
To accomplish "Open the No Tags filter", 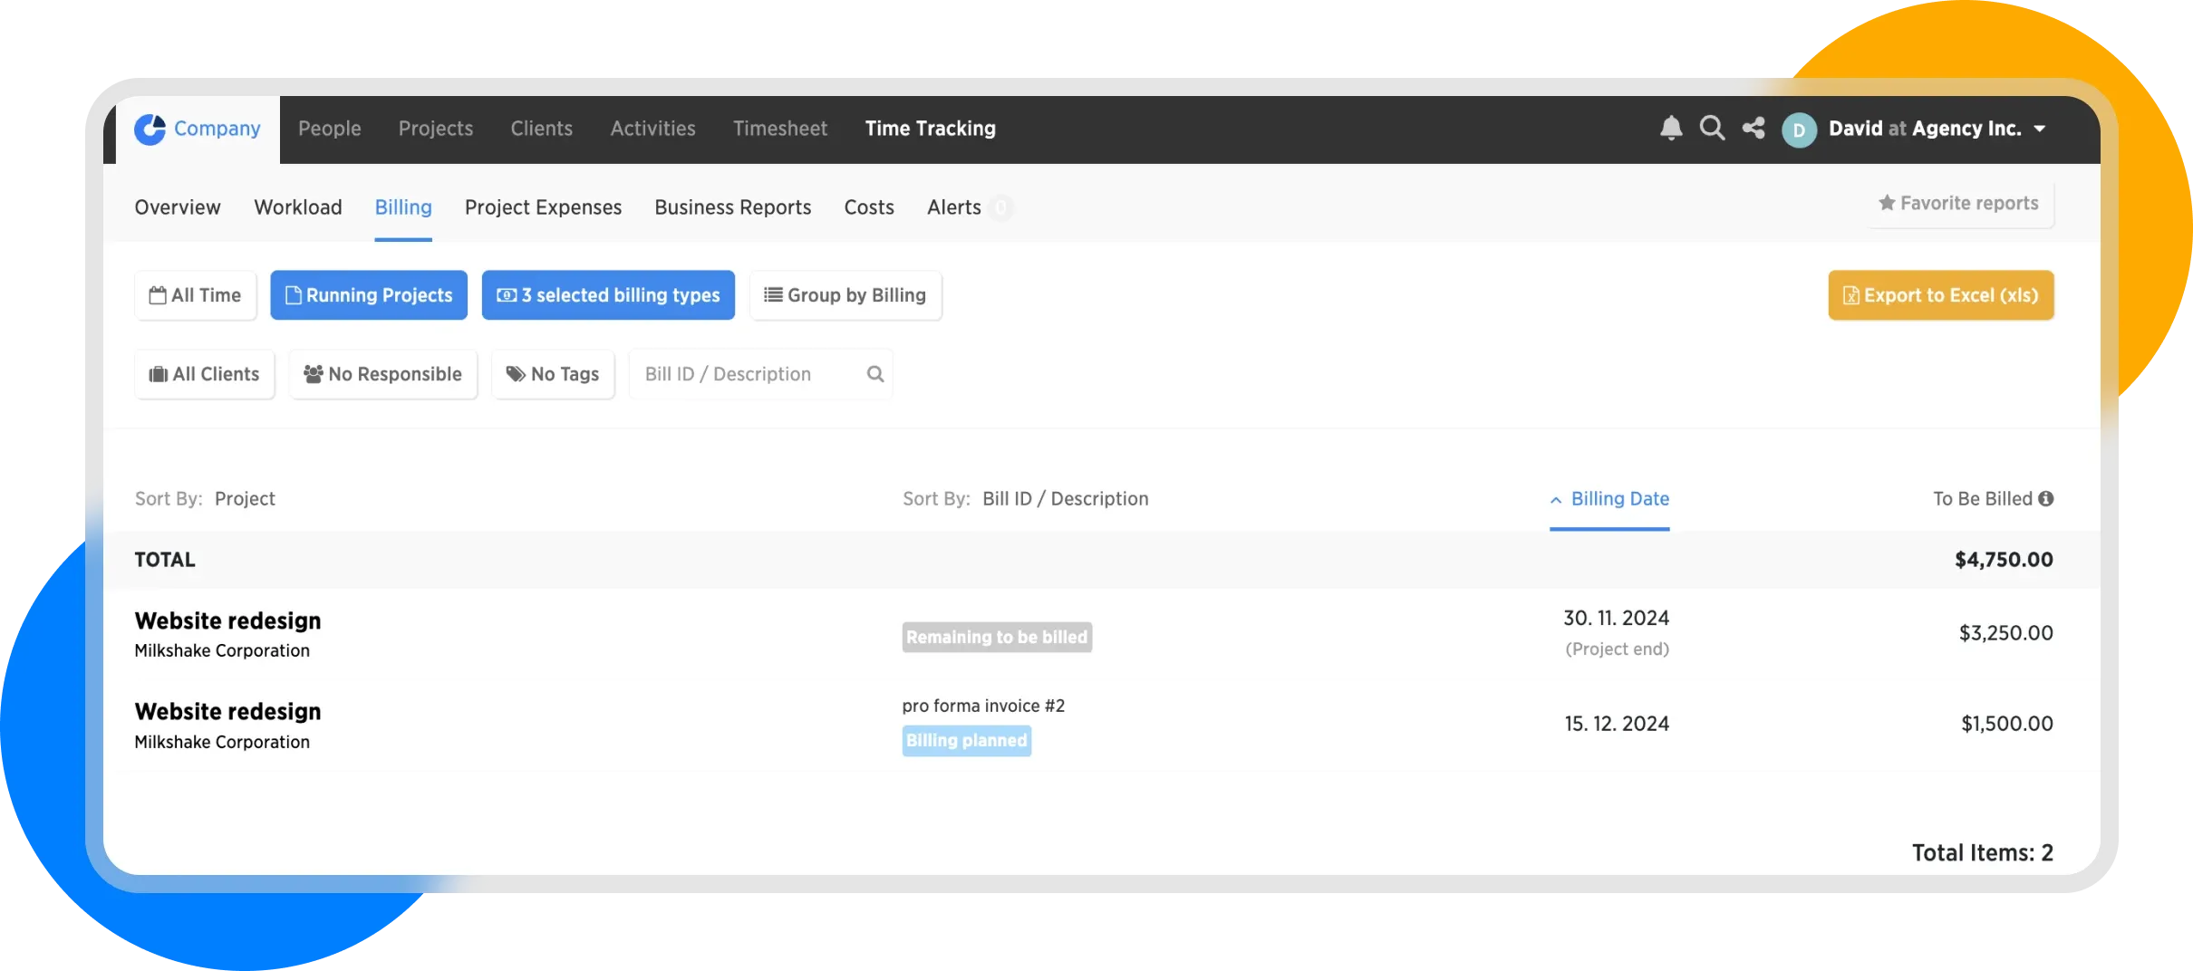I will (x=553, y=374).
